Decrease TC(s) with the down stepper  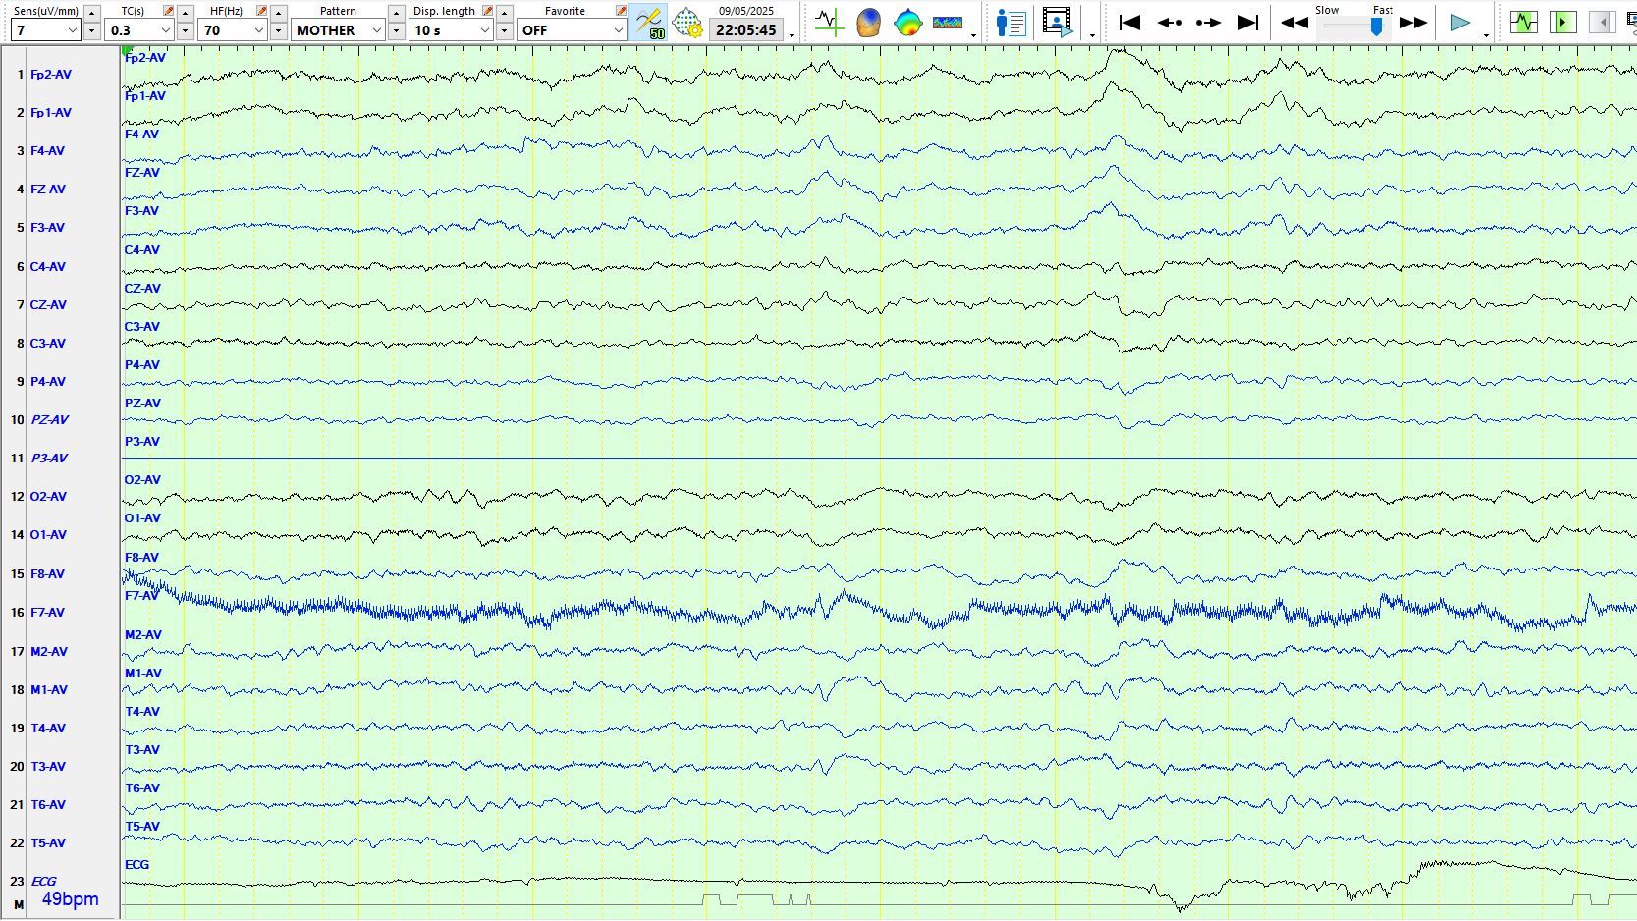(185, 30)
